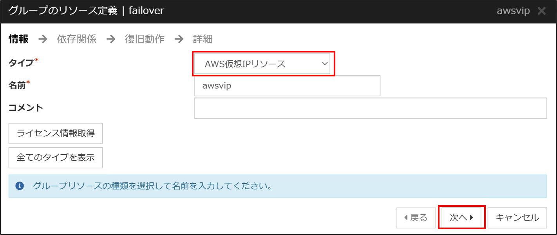Click the グループリソースの種類 info message

click(152, 186)
